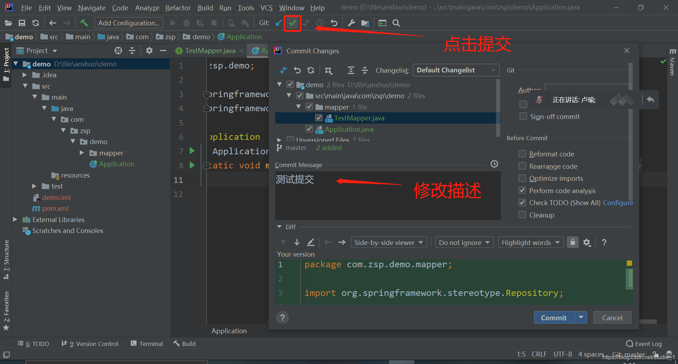
Task: Expand the .idea folder in Project tree
Action: [25, 75]
